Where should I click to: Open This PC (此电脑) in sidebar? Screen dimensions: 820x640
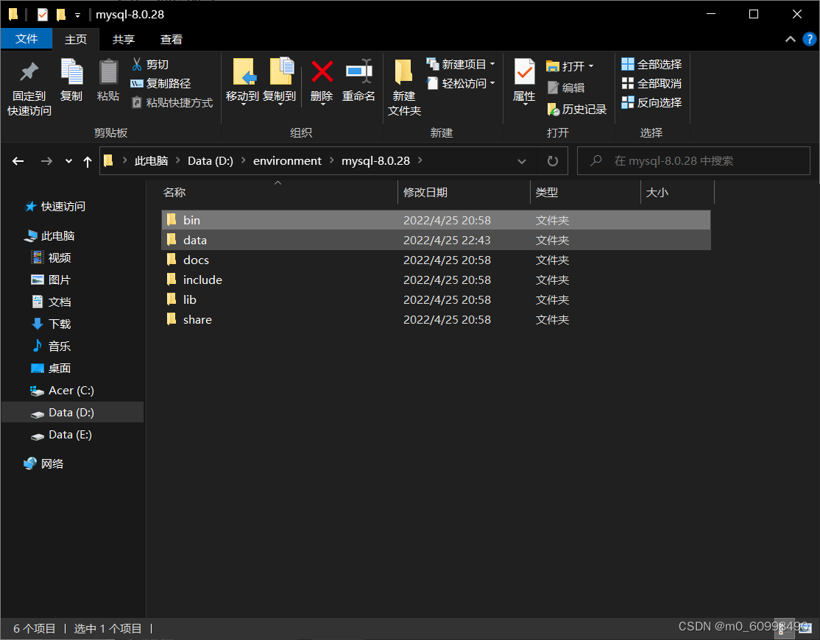pos(49,235)
